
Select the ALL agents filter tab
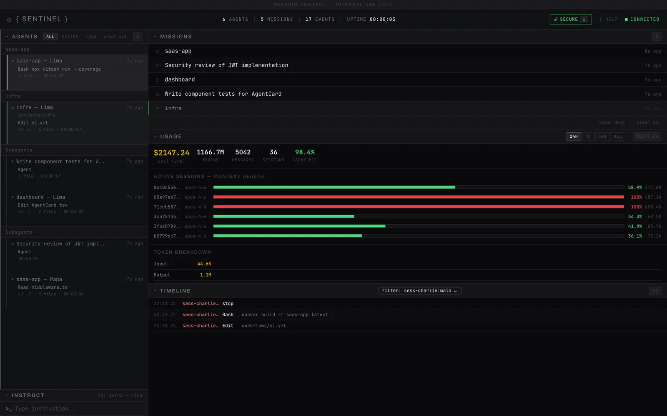coord(50,37)
